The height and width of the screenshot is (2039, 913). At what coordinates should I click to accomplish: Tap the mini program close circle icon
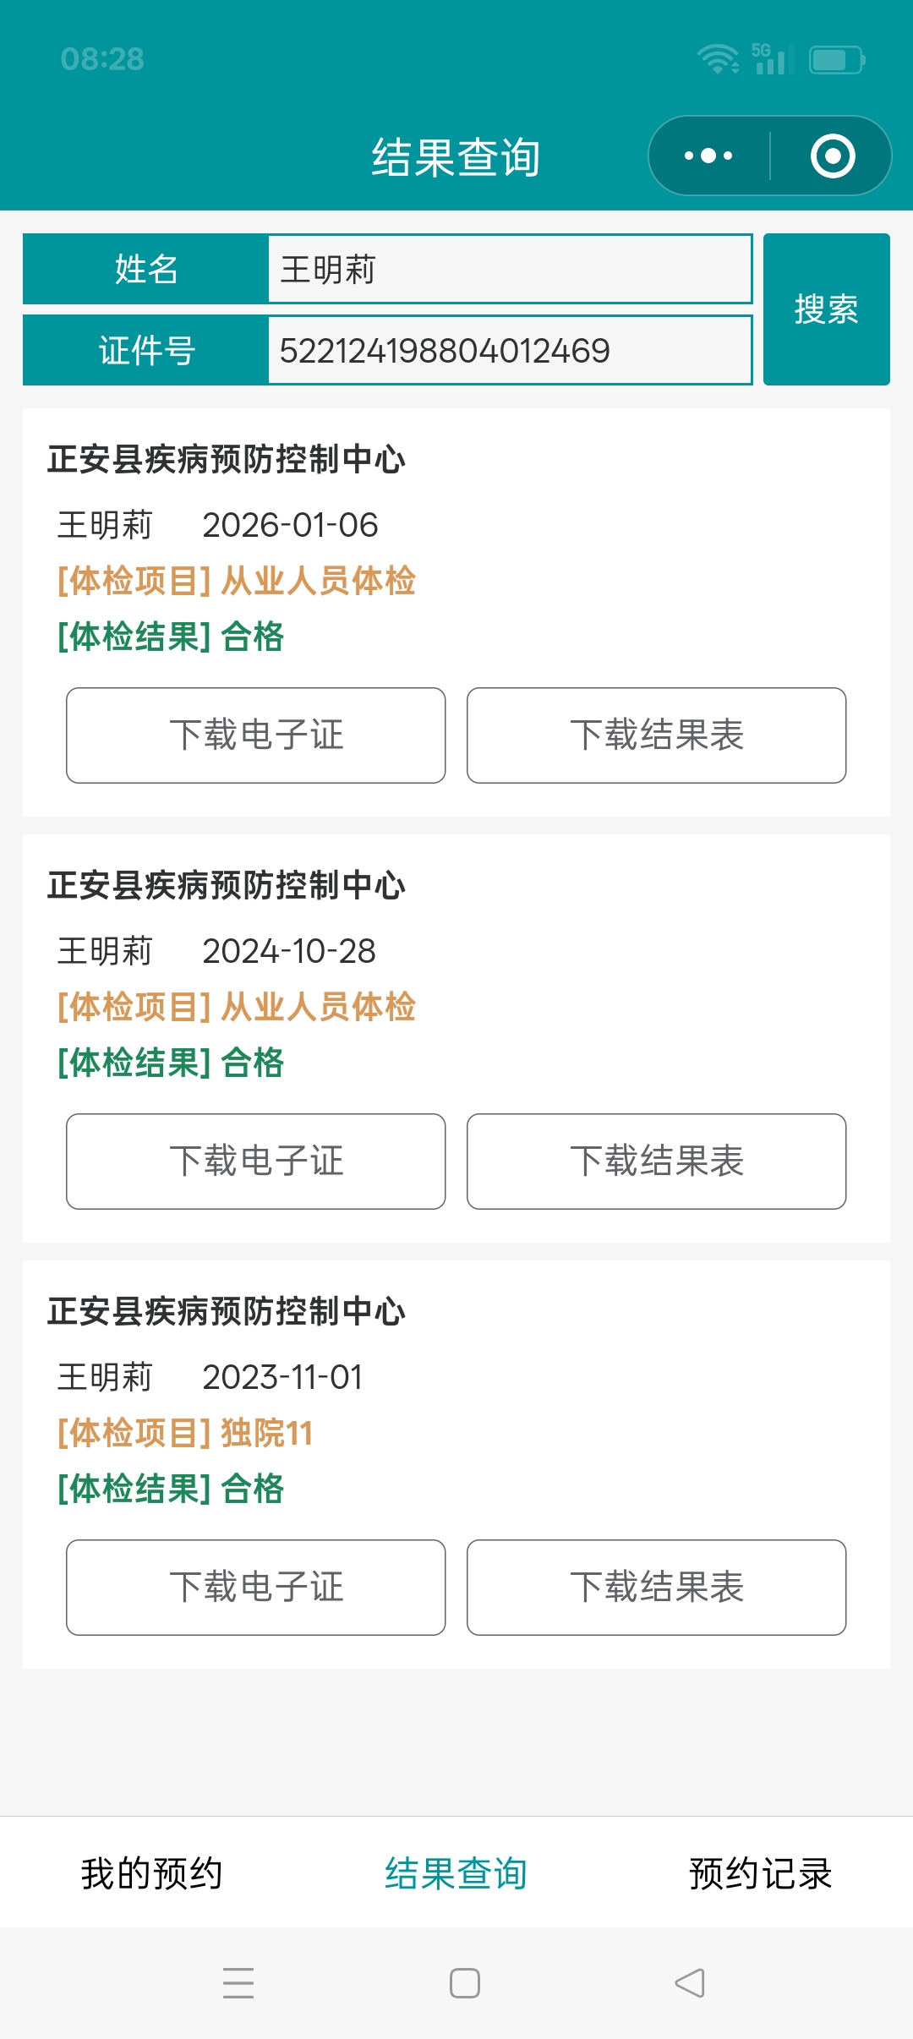coord(833,156)
